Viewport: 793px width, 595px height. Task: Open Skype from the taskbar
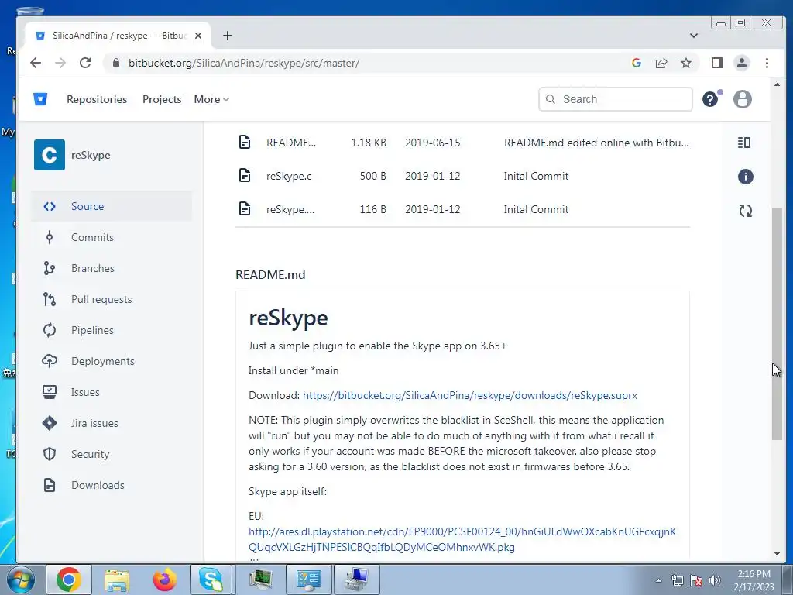coord(211,580)
